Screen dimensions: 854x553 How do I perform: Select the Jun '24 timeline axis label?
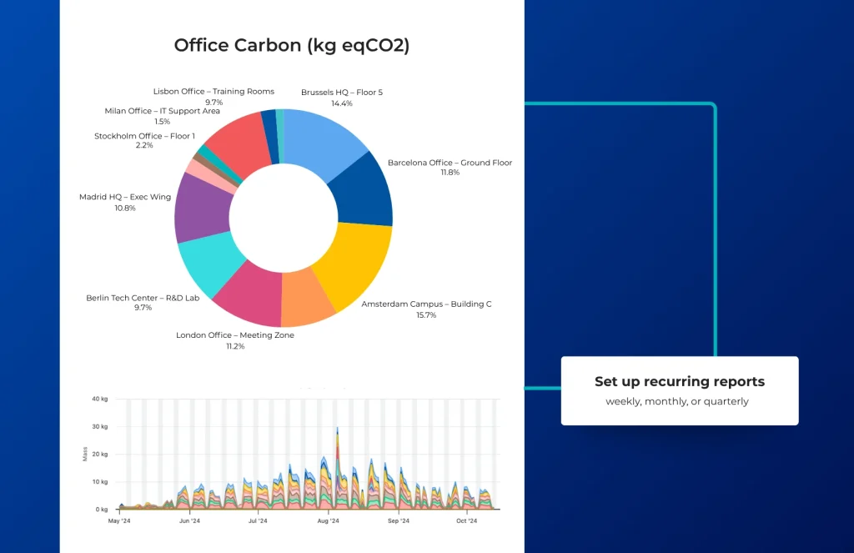[189, 521]
